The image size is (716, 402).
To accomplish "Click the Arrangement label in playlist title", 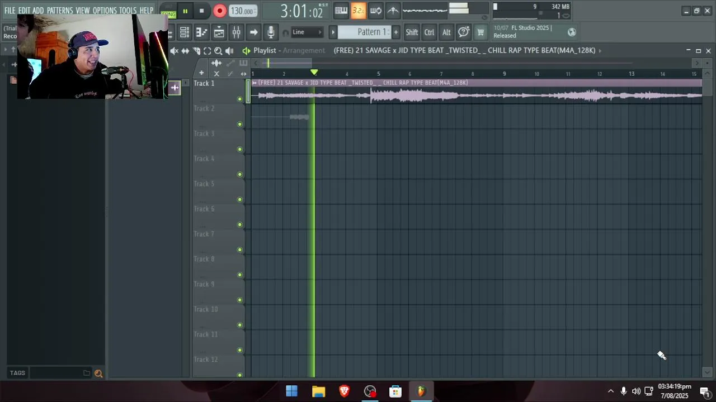I will [304, 50].
